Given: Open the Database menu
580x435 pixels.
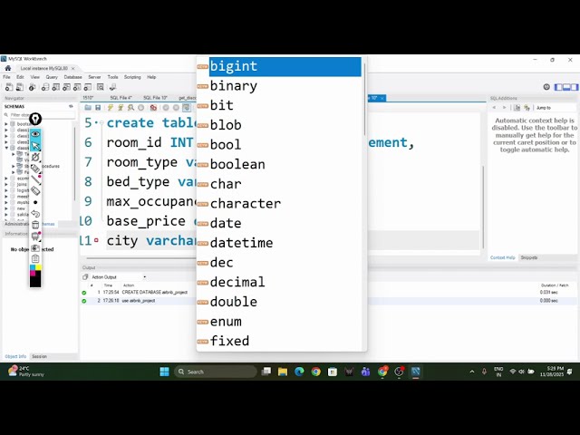Looking at the screenshot, I should 72,77.
